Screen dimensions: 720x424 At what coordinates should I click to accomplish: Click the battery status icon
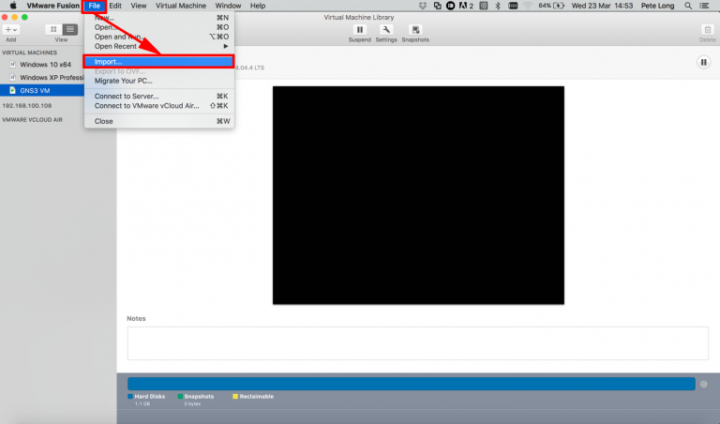point(559,6)
